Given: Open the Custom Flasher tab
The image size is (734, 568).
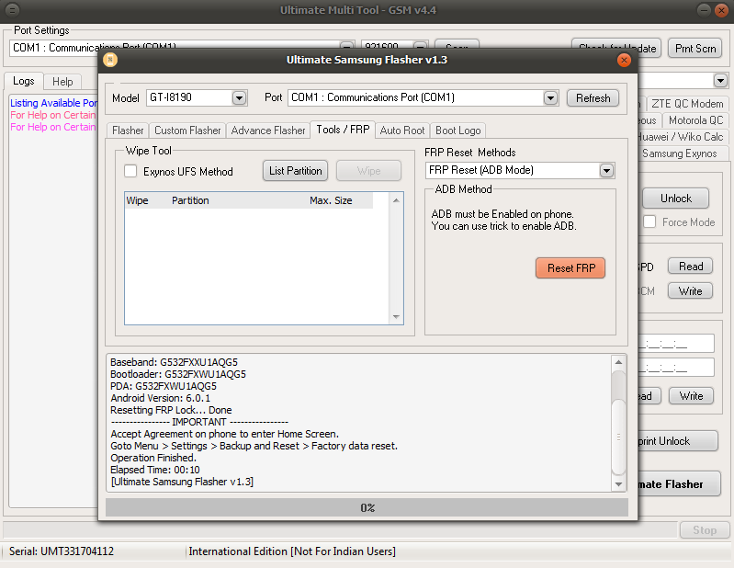Looking at the screenshot, I should (x=187, y=131).
